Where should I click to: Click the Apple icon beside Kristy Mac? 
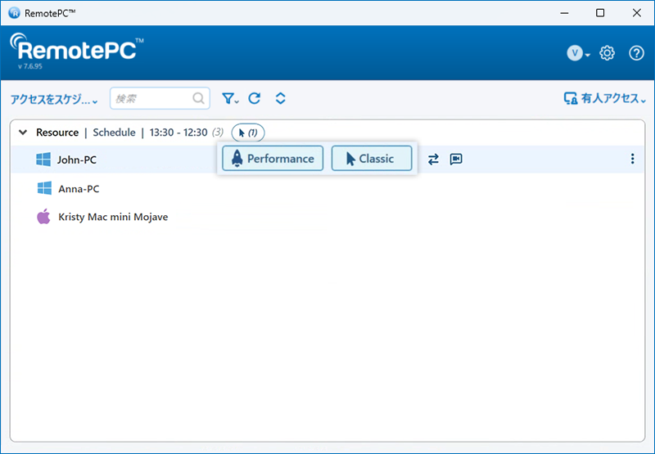[43, 217]
